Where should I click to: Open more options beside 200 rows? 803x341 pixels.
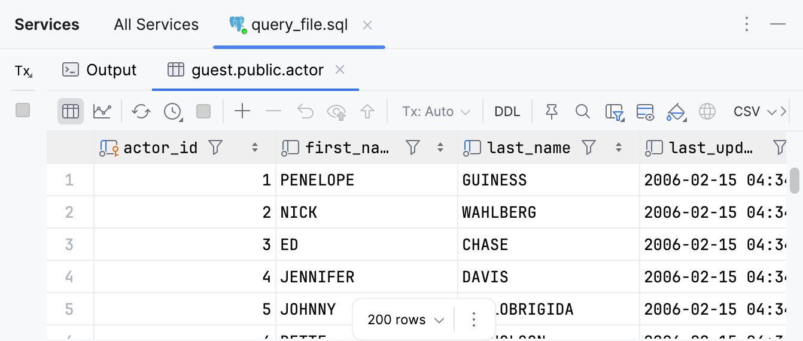click(x=474, y=319)
